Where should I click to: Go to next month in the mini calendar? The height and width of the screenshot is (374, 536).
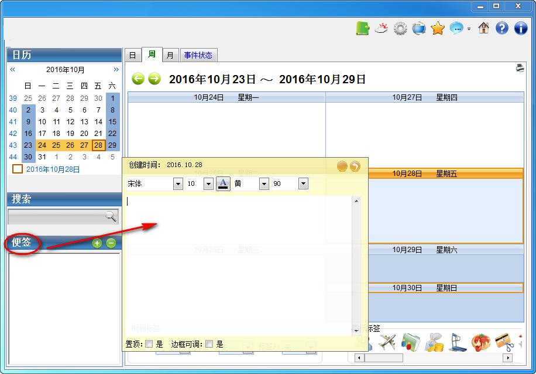(x=116, y=70)
